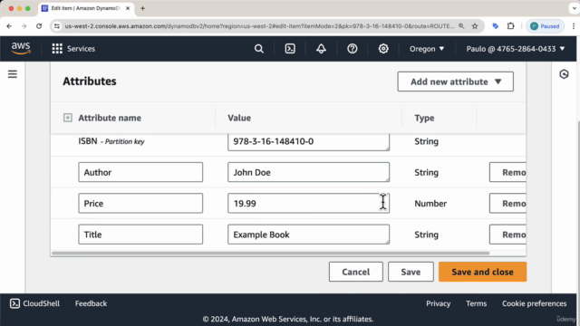580x326 pixels.
Task: Click the Attribute name column header
Action: click(110, 118)
